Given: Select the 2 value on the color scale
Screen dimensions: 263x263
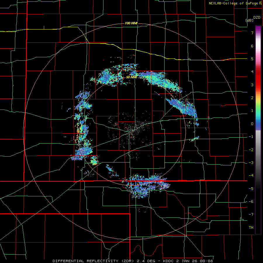Looking at the screenshot, I should (x=252, y=98).
